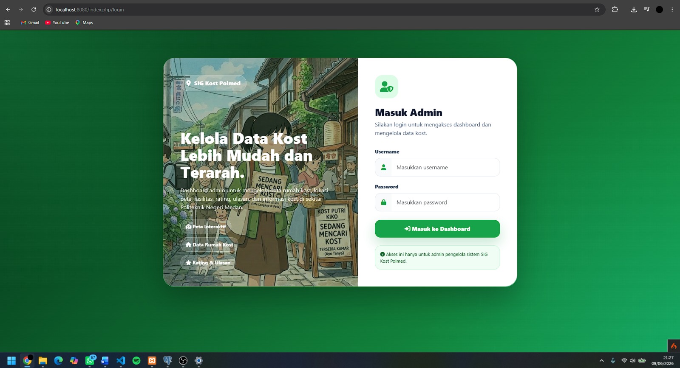The width and height of the screenshot is (680, 368).
Task: Click the microphone tray icon
Action: click(613, 360)
